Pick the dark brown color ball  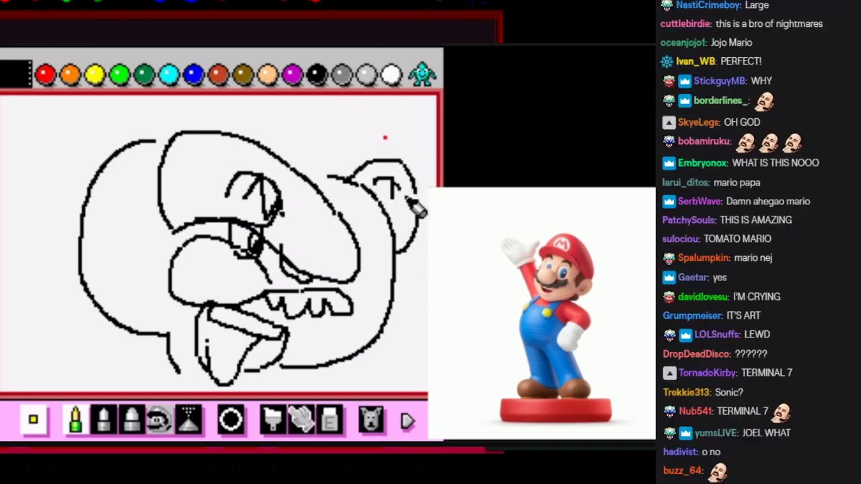pos(243,75)
